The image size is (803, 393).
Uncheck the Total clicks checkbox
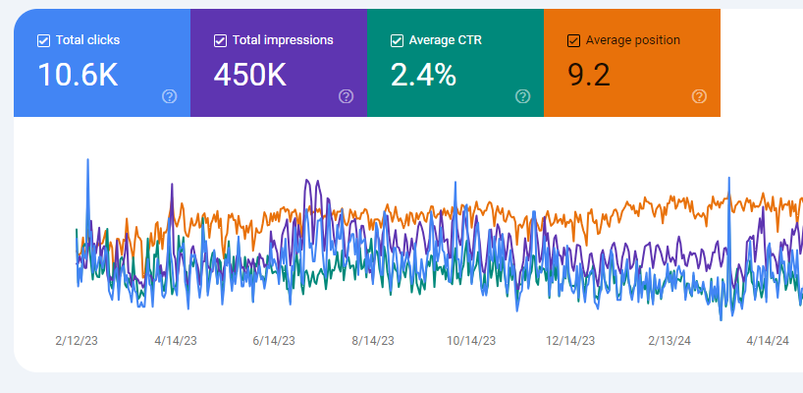43,40
